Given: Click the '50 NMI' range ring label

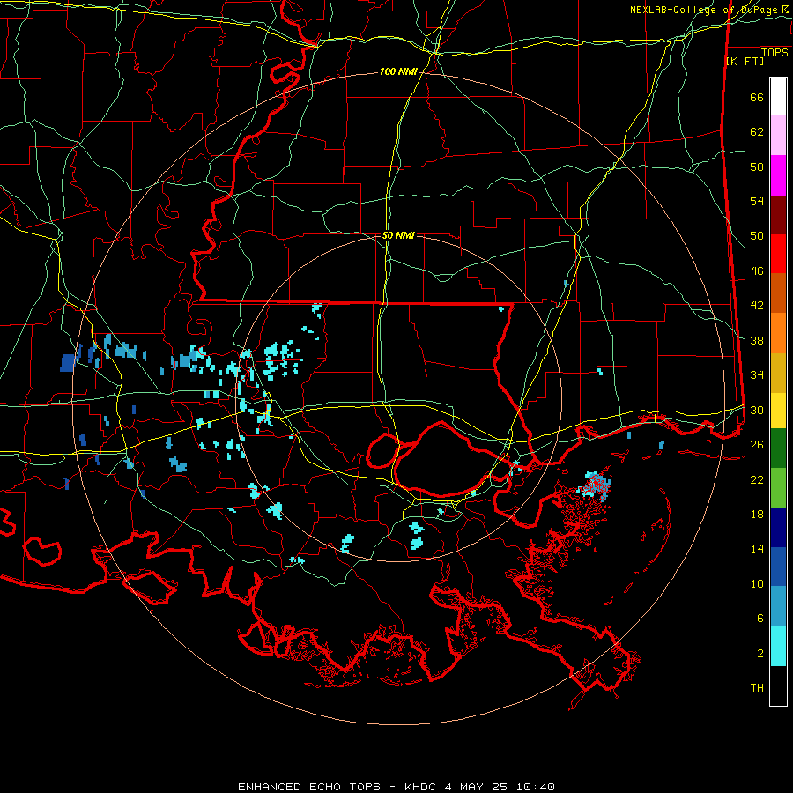Looking at the screenshot, I should (x=398, y=235).
